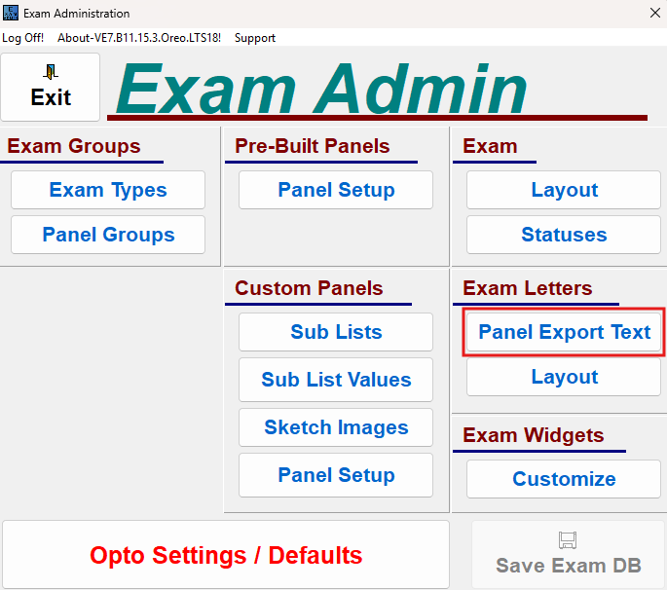Open Sub Lists under Custom Panels
The height and width of the screenshot is (590, 667).
pos(336,332)
